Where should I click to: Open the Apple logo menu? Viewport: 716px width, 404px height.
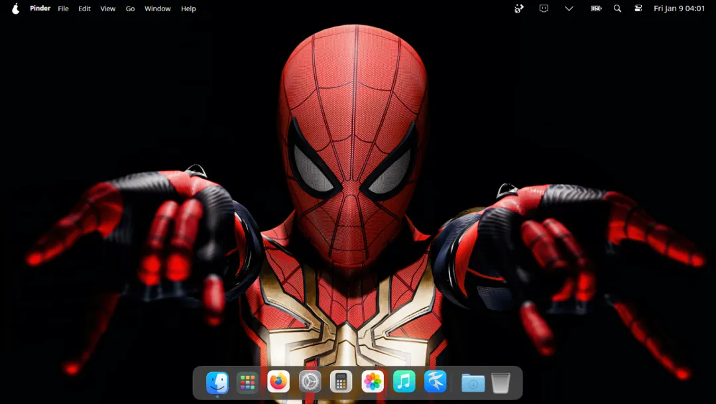[15, 8]
